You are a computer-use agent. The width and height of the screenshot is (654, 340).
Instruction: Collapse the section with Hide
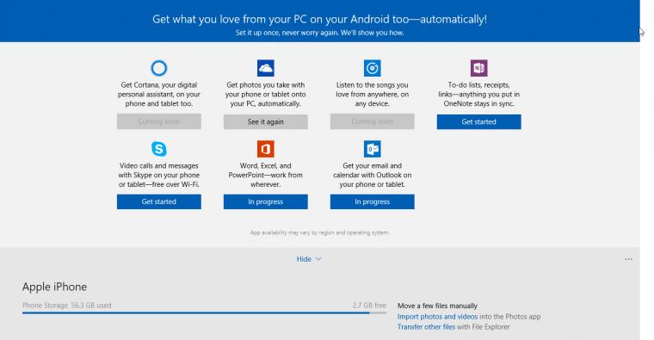[309, 259]
